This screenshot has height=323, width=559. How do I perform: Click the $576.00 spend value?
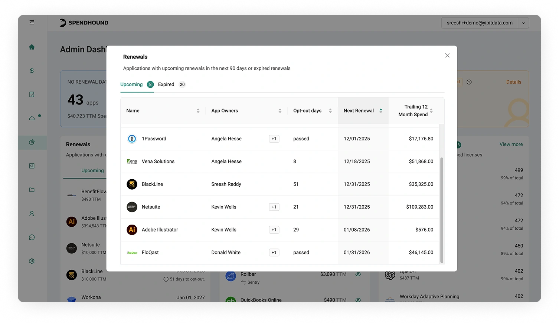[x=424, y=230]
